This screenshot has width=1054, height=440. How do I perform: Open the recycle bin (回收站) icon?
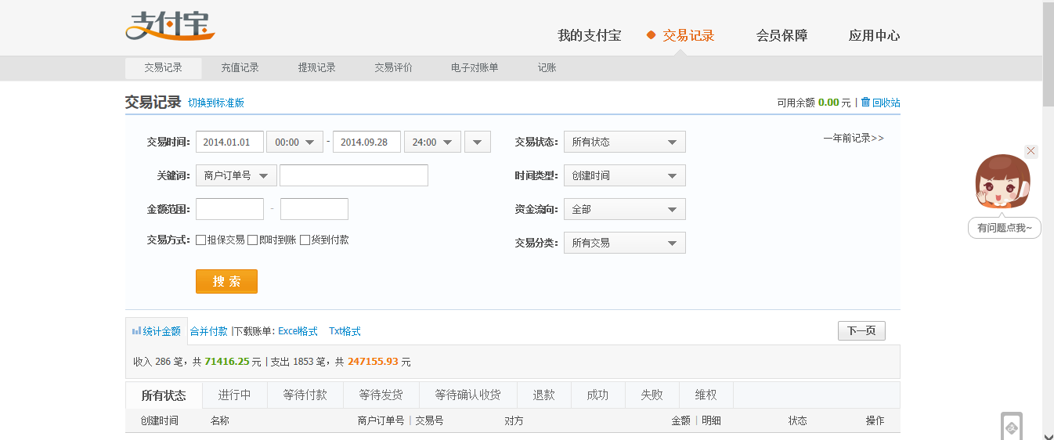(x=865, y=102)
